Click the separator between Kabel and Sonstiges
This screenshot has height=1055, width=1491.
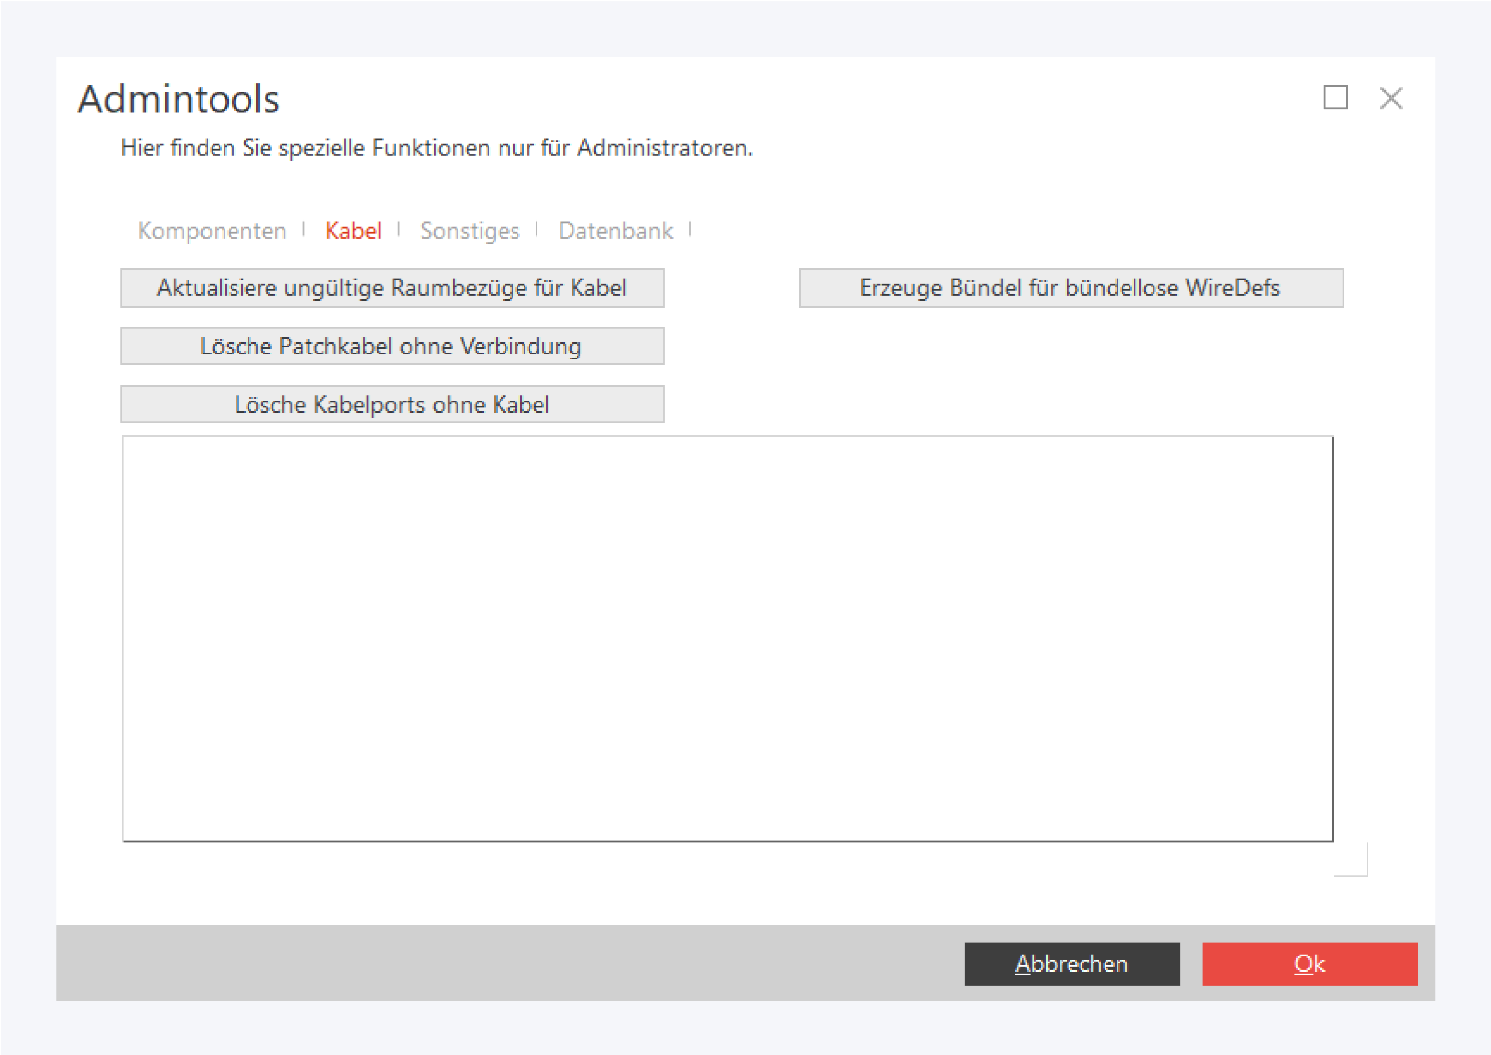coord(398,229)
